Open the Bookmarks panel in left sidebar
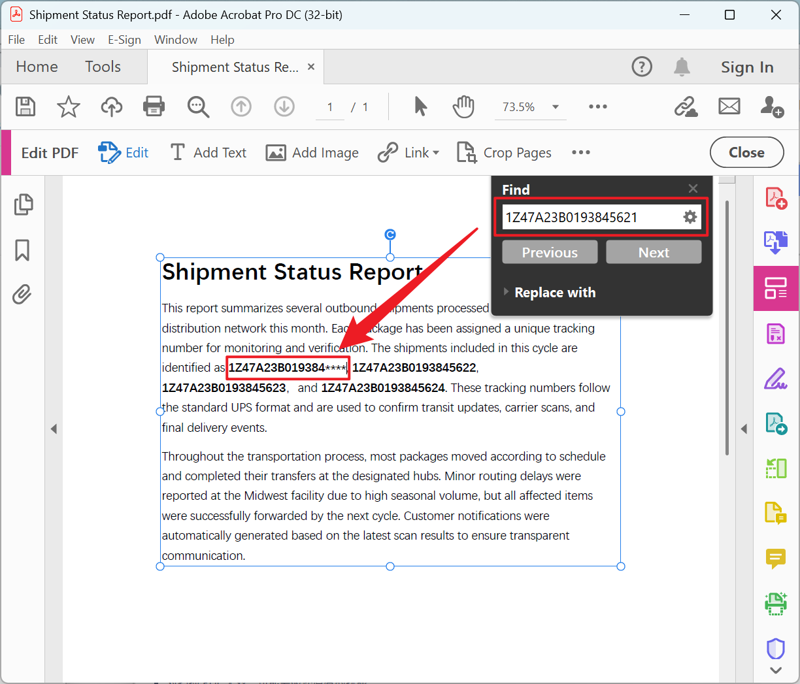 pyautogui.click(x=22, y=250)
